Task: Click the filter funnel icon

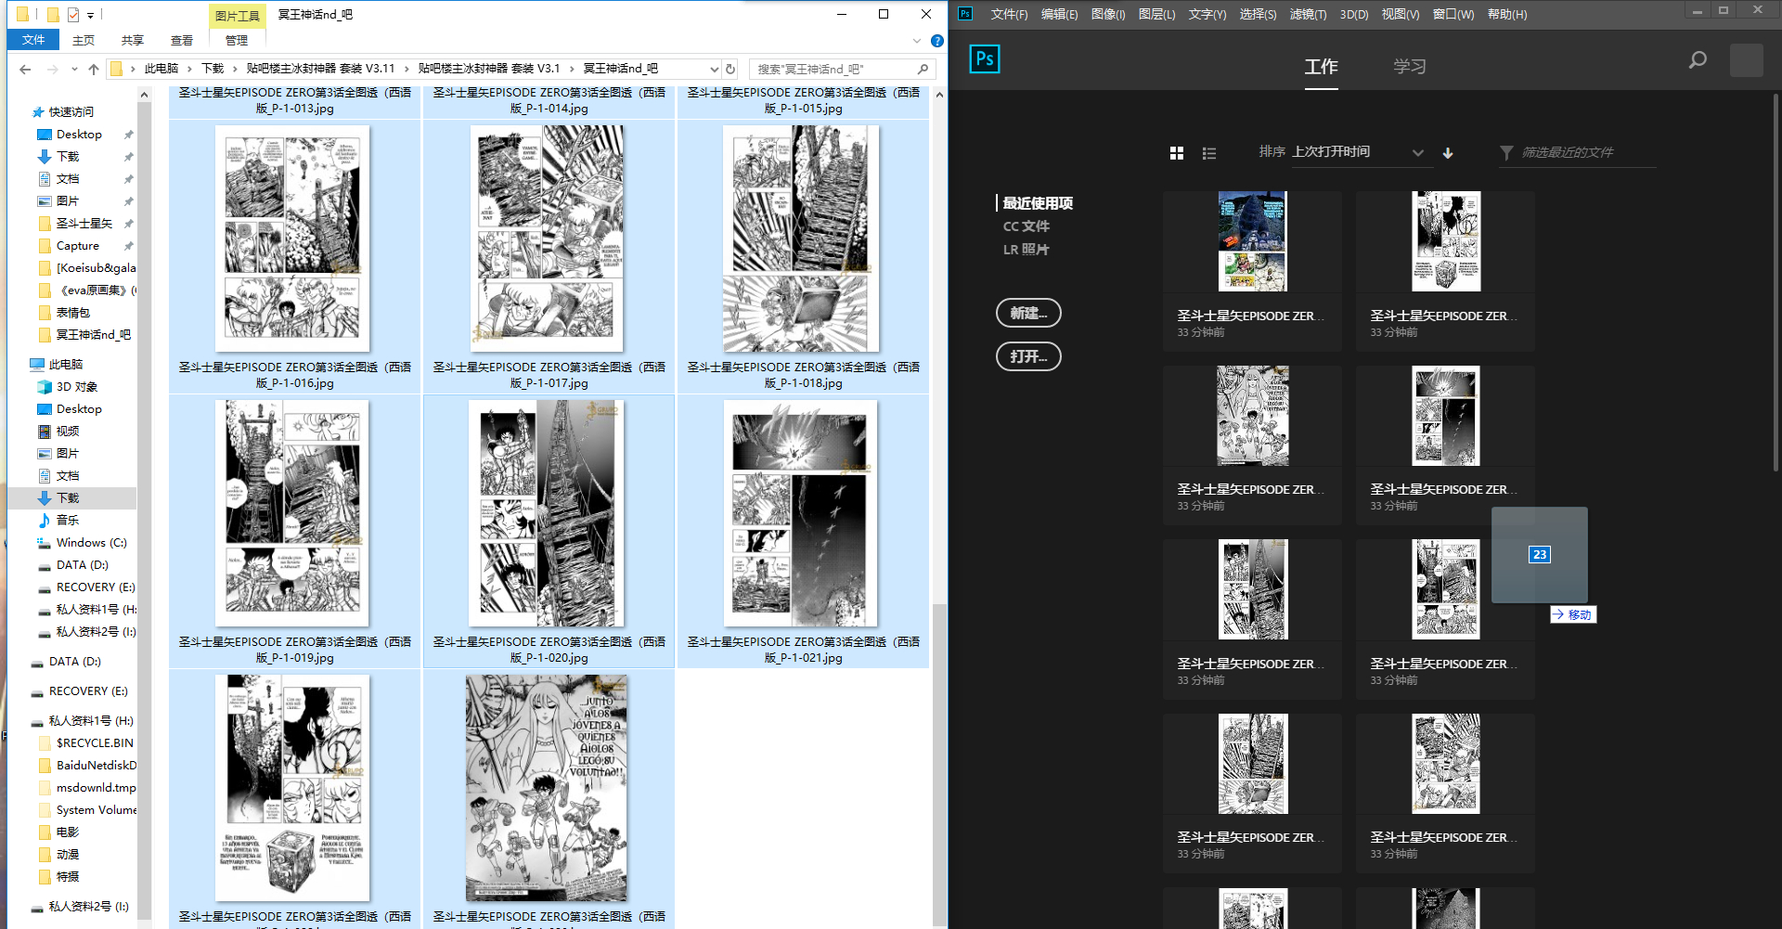Action: (1506, 153)
